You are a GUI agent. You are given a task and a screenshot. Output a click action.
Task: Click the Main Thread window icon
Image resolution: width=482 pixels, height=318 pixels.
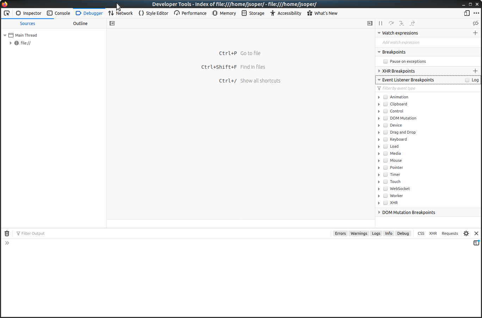11,35
